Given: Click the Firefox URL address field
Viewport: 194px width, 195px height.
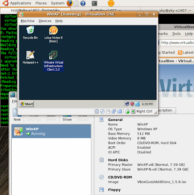Looking at the screenshot, I should click(177, 43).
